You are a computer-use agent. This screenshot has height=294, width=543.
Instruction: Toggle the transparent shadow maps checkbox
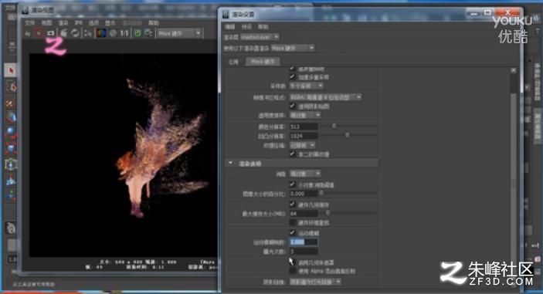(x=292, y=106)
